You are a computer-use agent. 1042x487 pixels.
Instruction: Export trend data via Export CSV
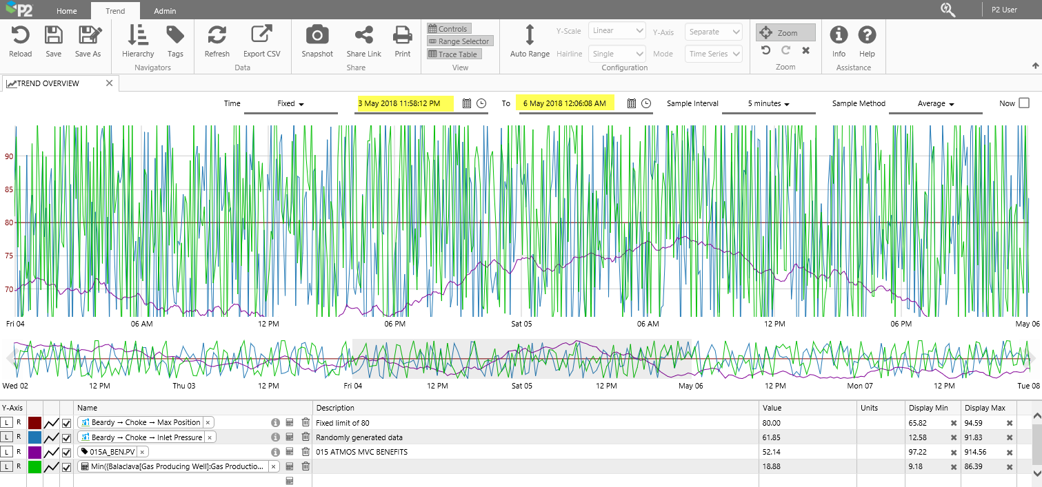[261, 36]
